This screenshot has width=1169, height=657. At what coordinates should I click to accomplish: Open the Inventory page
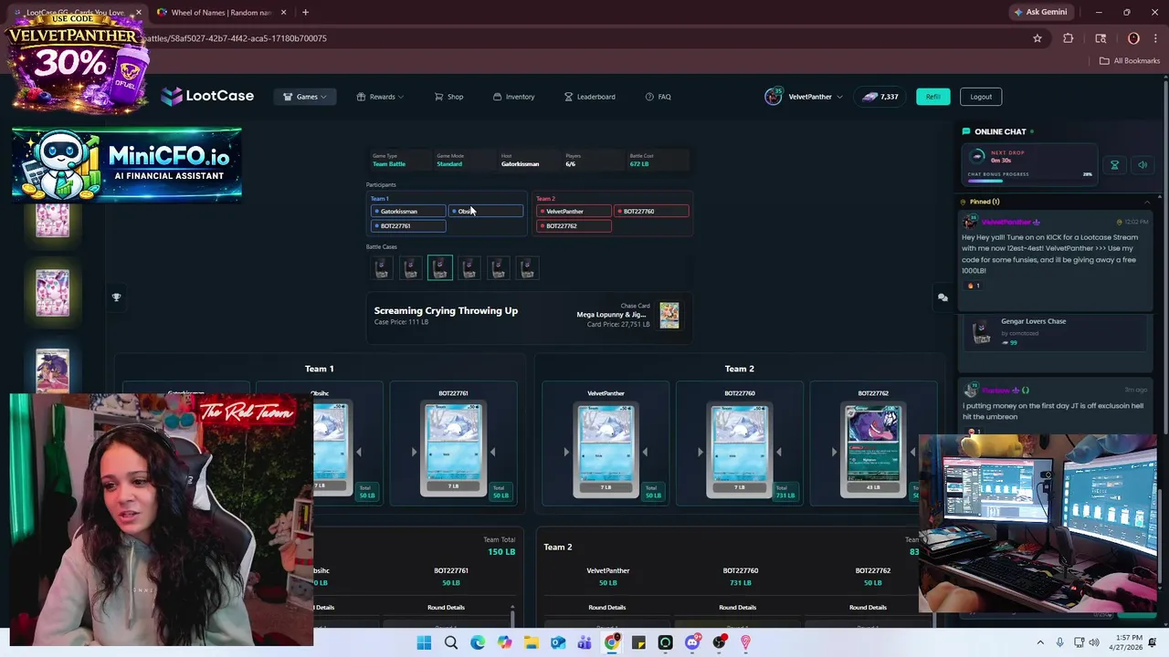513,97
